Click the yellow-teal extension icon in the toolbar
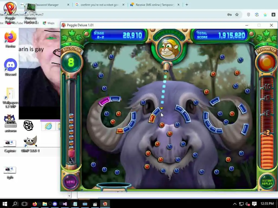Screen dimensions: 278x208 click(265, 15)
